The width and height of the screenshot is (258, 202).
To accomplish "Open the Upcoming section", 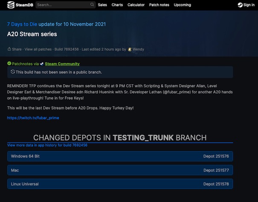I will point(183,5).
